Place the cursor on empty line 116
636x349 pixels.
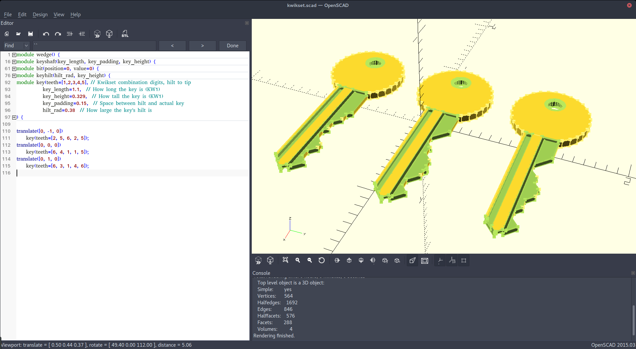[132, 173]
